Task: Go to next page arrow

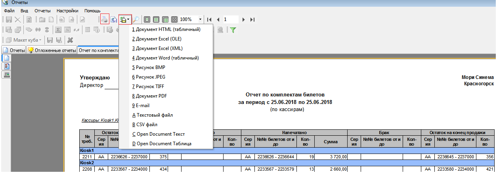Action: tap(244, 19)
